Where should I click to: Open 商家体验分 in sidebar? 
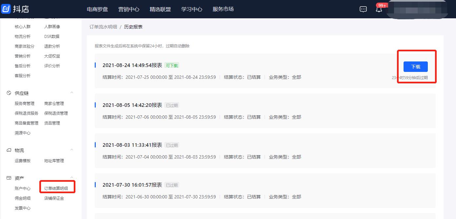coord(25,46)
